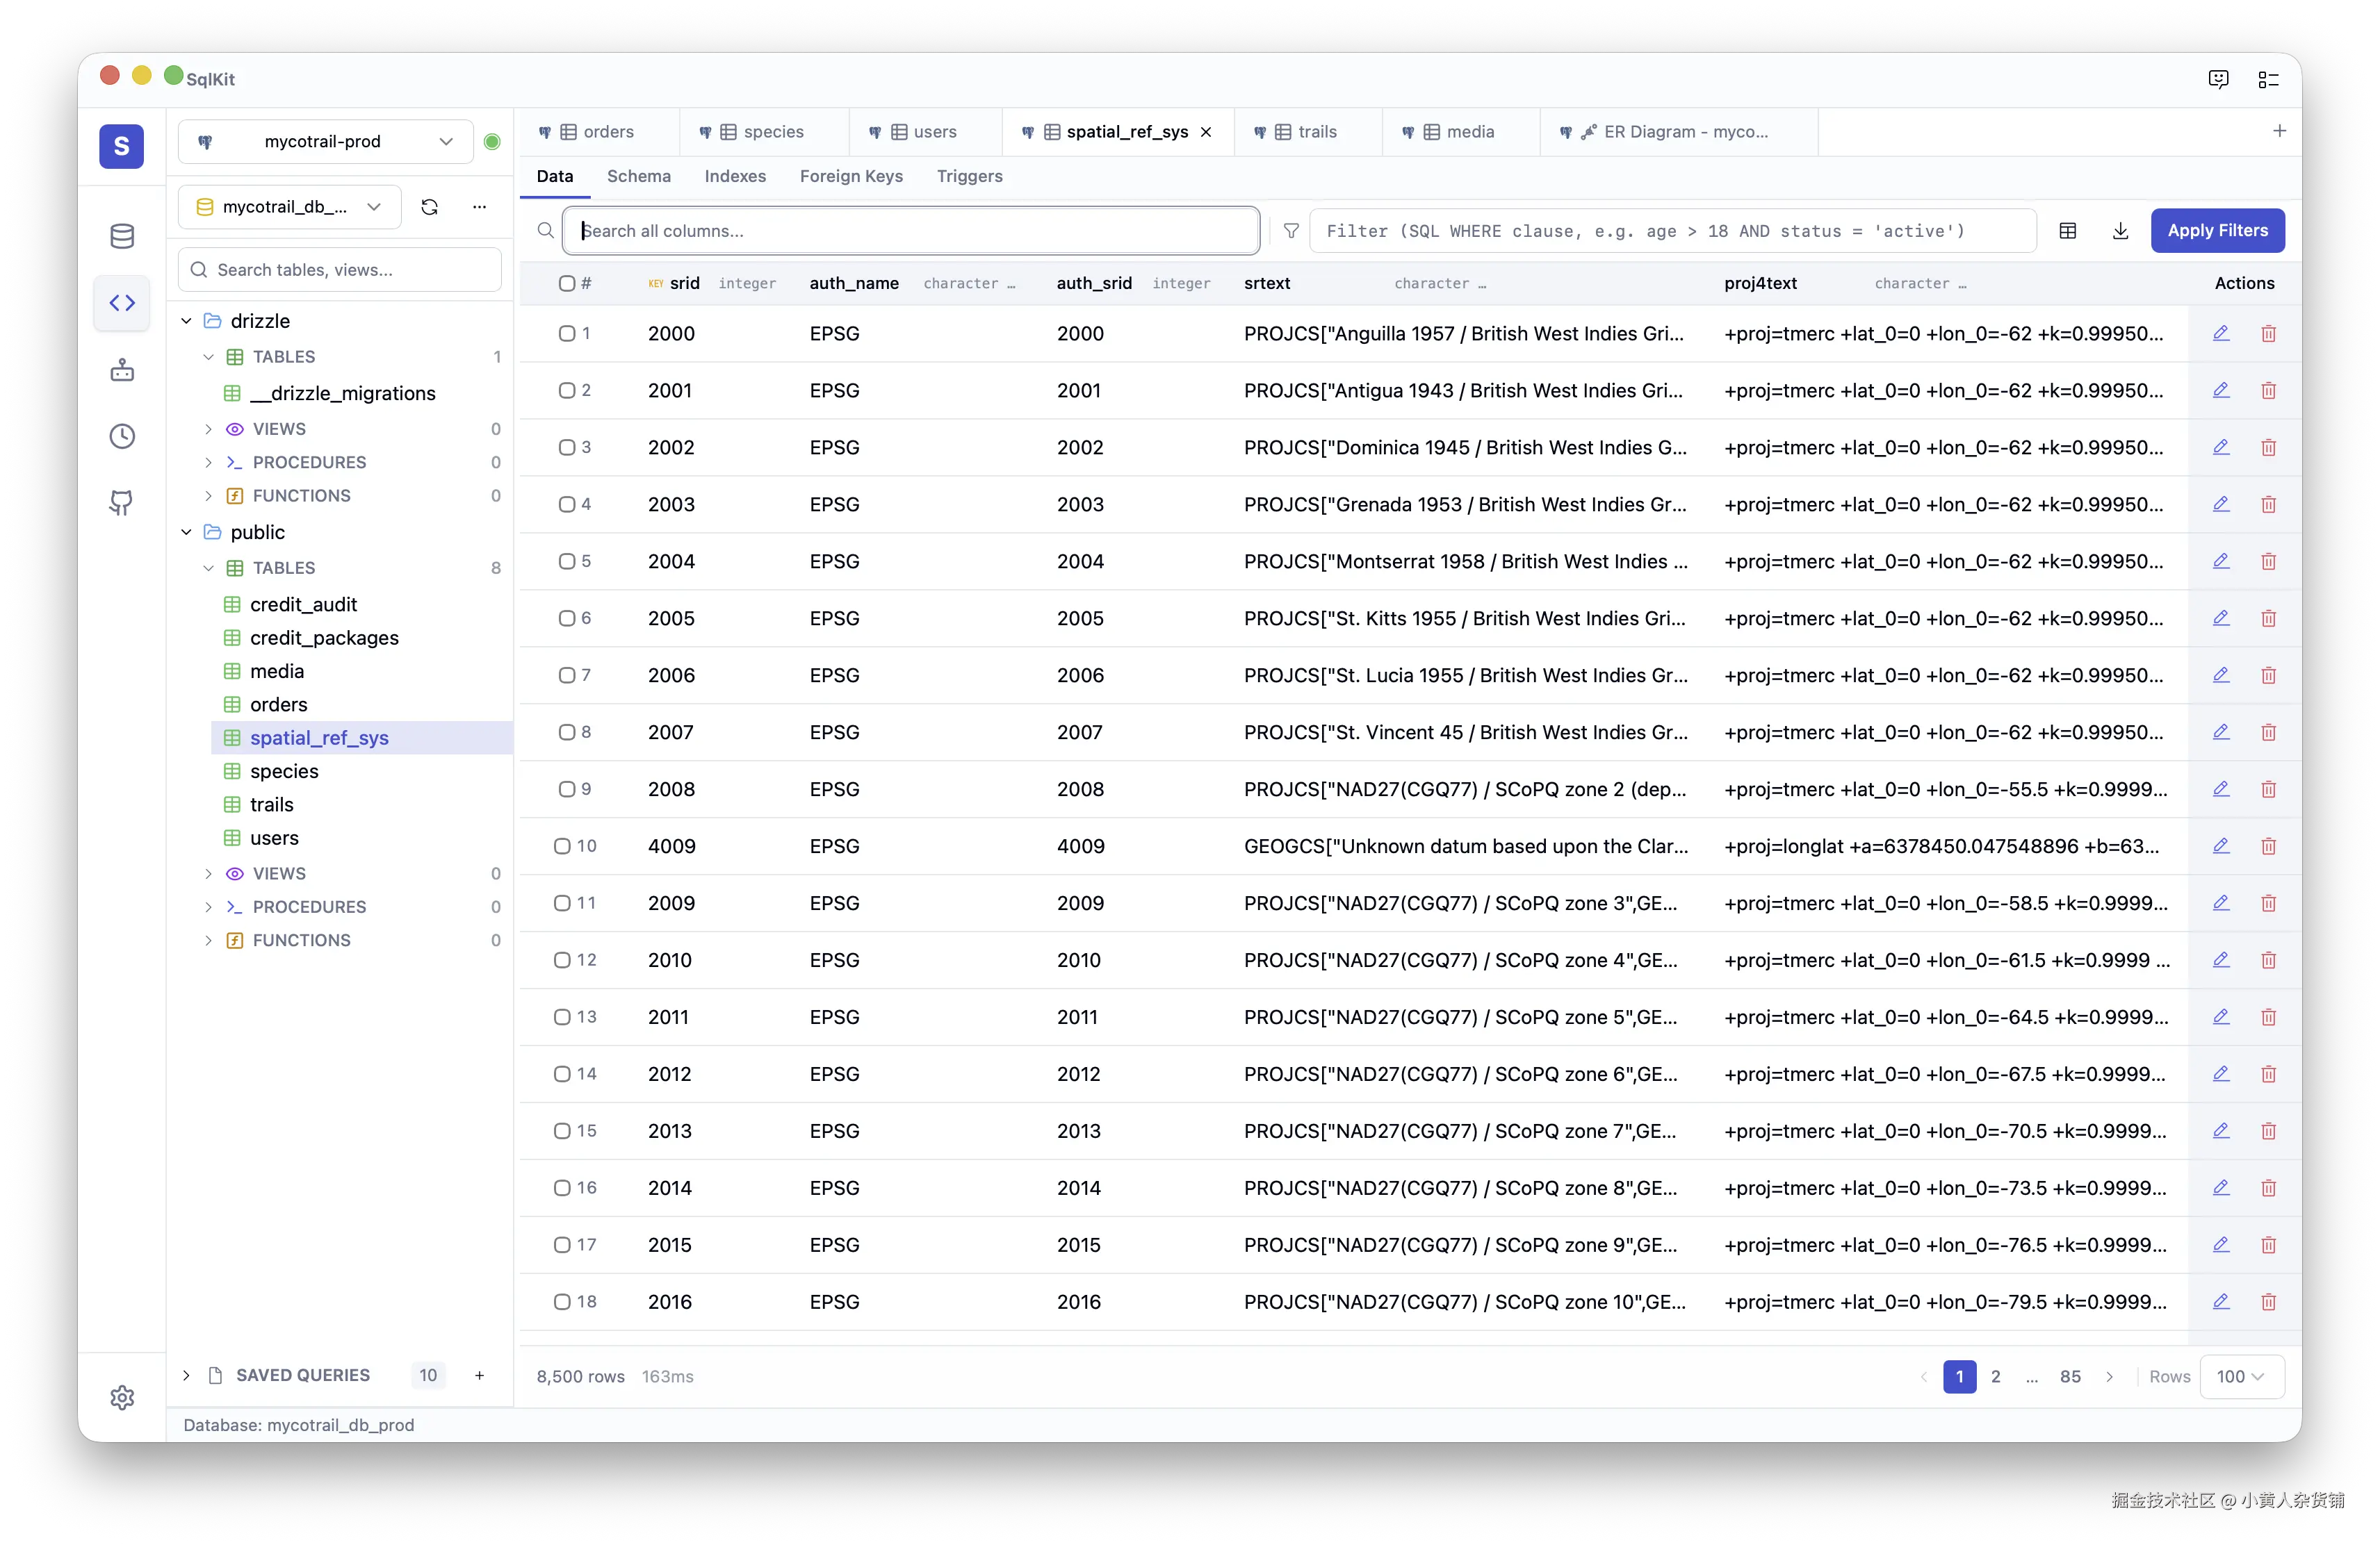Image resolution: width=2380 pixels, height=1545 pixels.
Task: Check the checkbox for row 5
Action: pyautogui.click(x=566, y=561)
